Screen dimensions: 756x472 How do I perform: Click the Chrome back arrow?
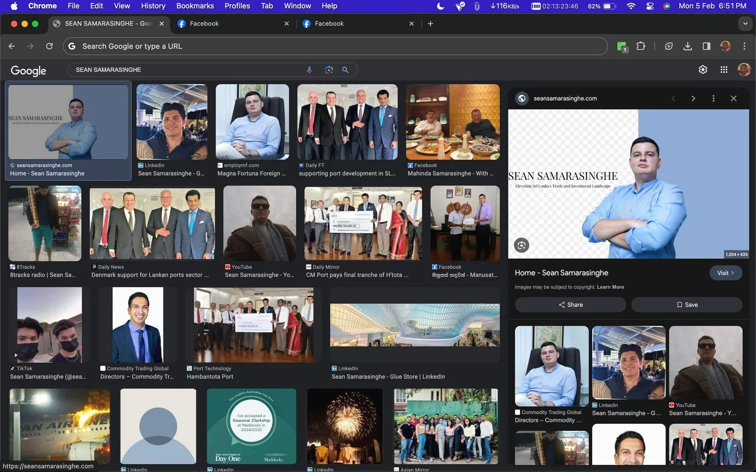click(x=12, y=46)
